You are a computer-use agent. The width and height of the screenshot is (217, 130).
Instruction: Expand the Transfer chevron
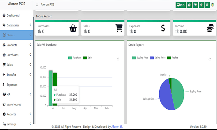coord(30,74)
